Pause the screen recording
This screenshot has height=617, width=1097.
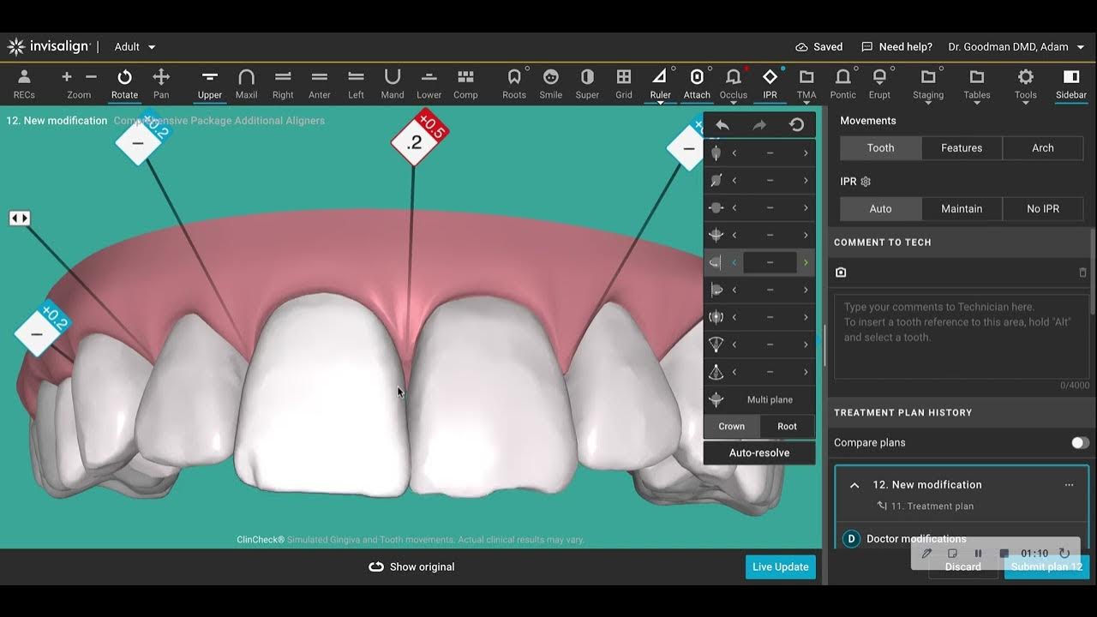coord(978,554)
